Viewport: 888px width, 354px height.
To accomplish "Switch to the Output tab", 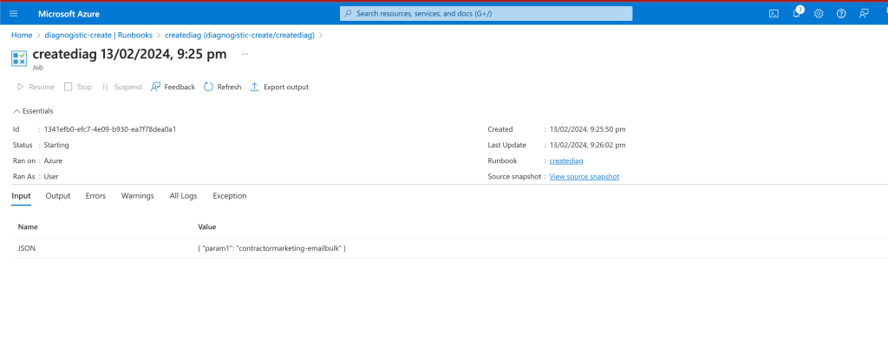I will [58, 196].
